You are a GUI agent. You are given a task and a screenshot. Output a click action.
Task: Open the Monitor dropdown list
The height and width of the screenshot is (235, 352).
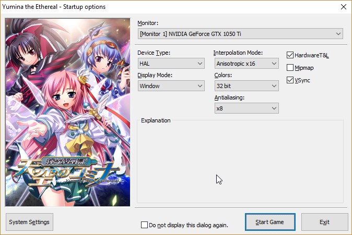pos(240,34)
